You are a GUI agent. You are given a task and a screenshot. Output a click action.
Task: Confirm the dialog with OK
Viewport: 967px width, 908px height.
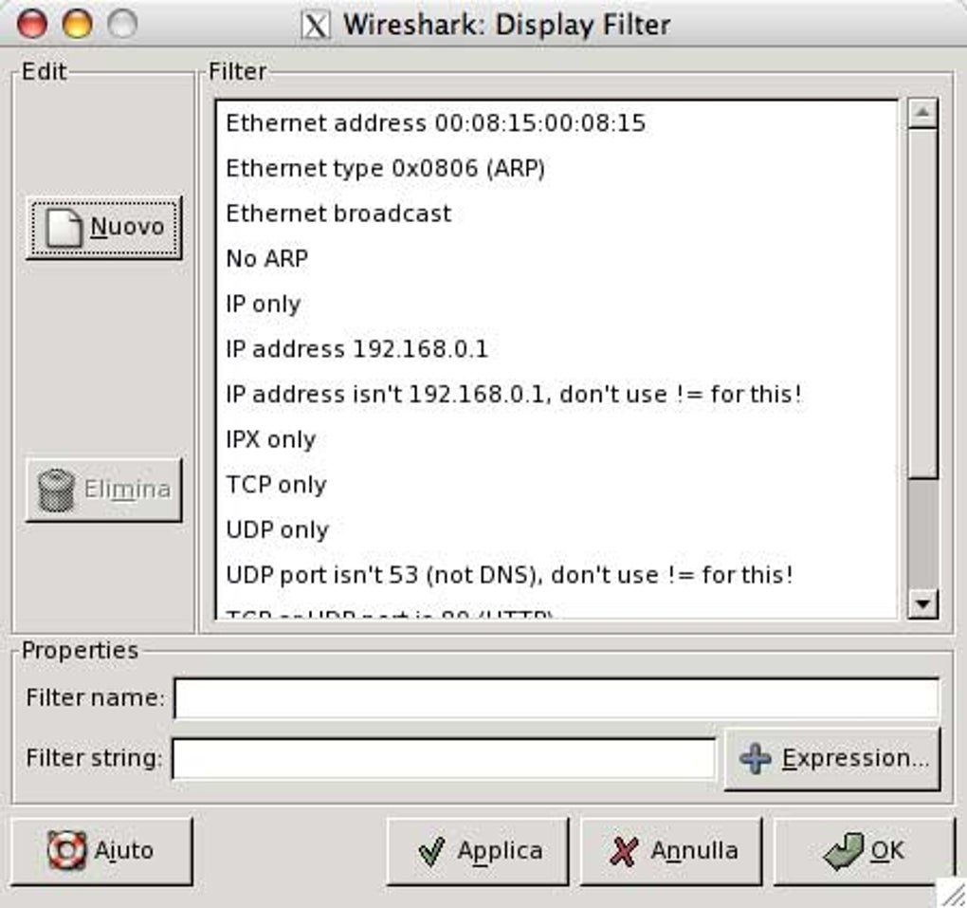[x=864, y=851]
